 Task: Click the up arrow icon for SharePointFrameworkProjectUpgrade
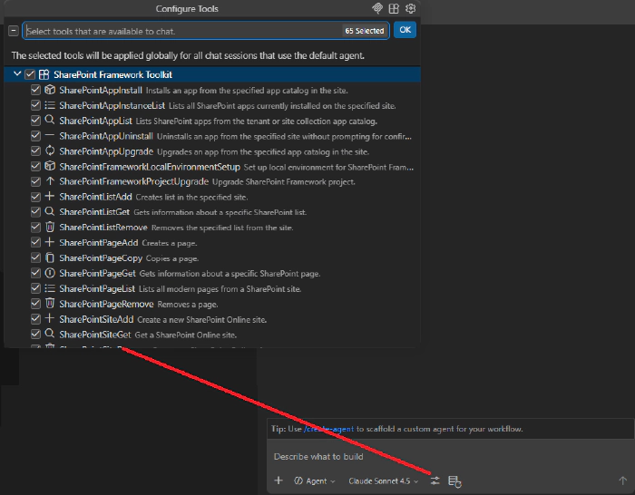[50, 181]
